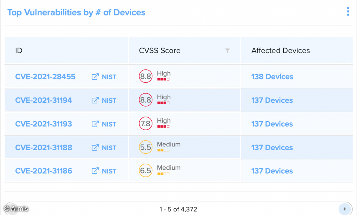The height and width of the screenshot is (215, 358).
Task: Open external NIST link icon for CVE-2021-31193
Action: (x=95, y=124)
